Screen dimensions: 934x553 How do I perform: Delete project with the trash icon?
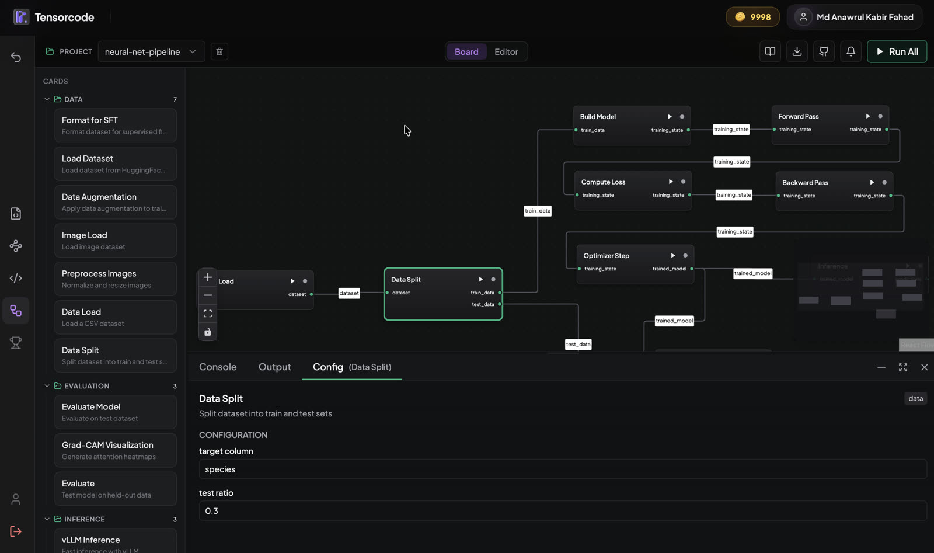coord(219,51)
